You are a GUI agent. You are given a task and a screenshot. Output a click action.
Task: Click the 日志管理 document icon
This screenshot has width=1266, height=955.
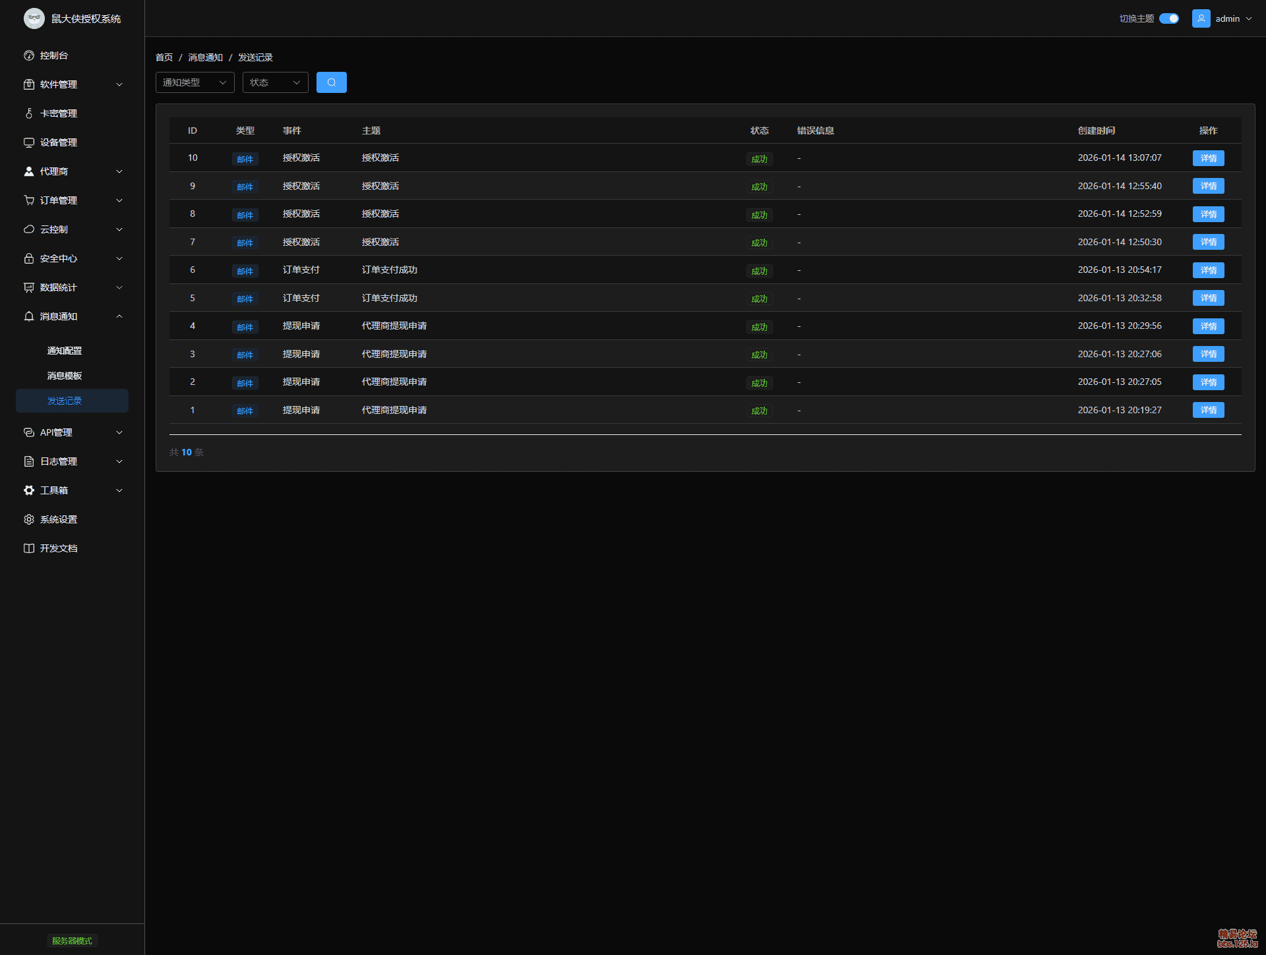click(x=29, y=461)
